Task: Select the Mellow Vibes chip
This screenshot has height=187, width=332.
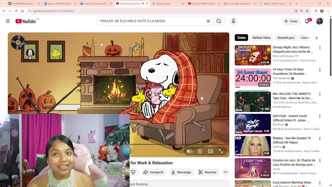Action: [x=261, y=38]
